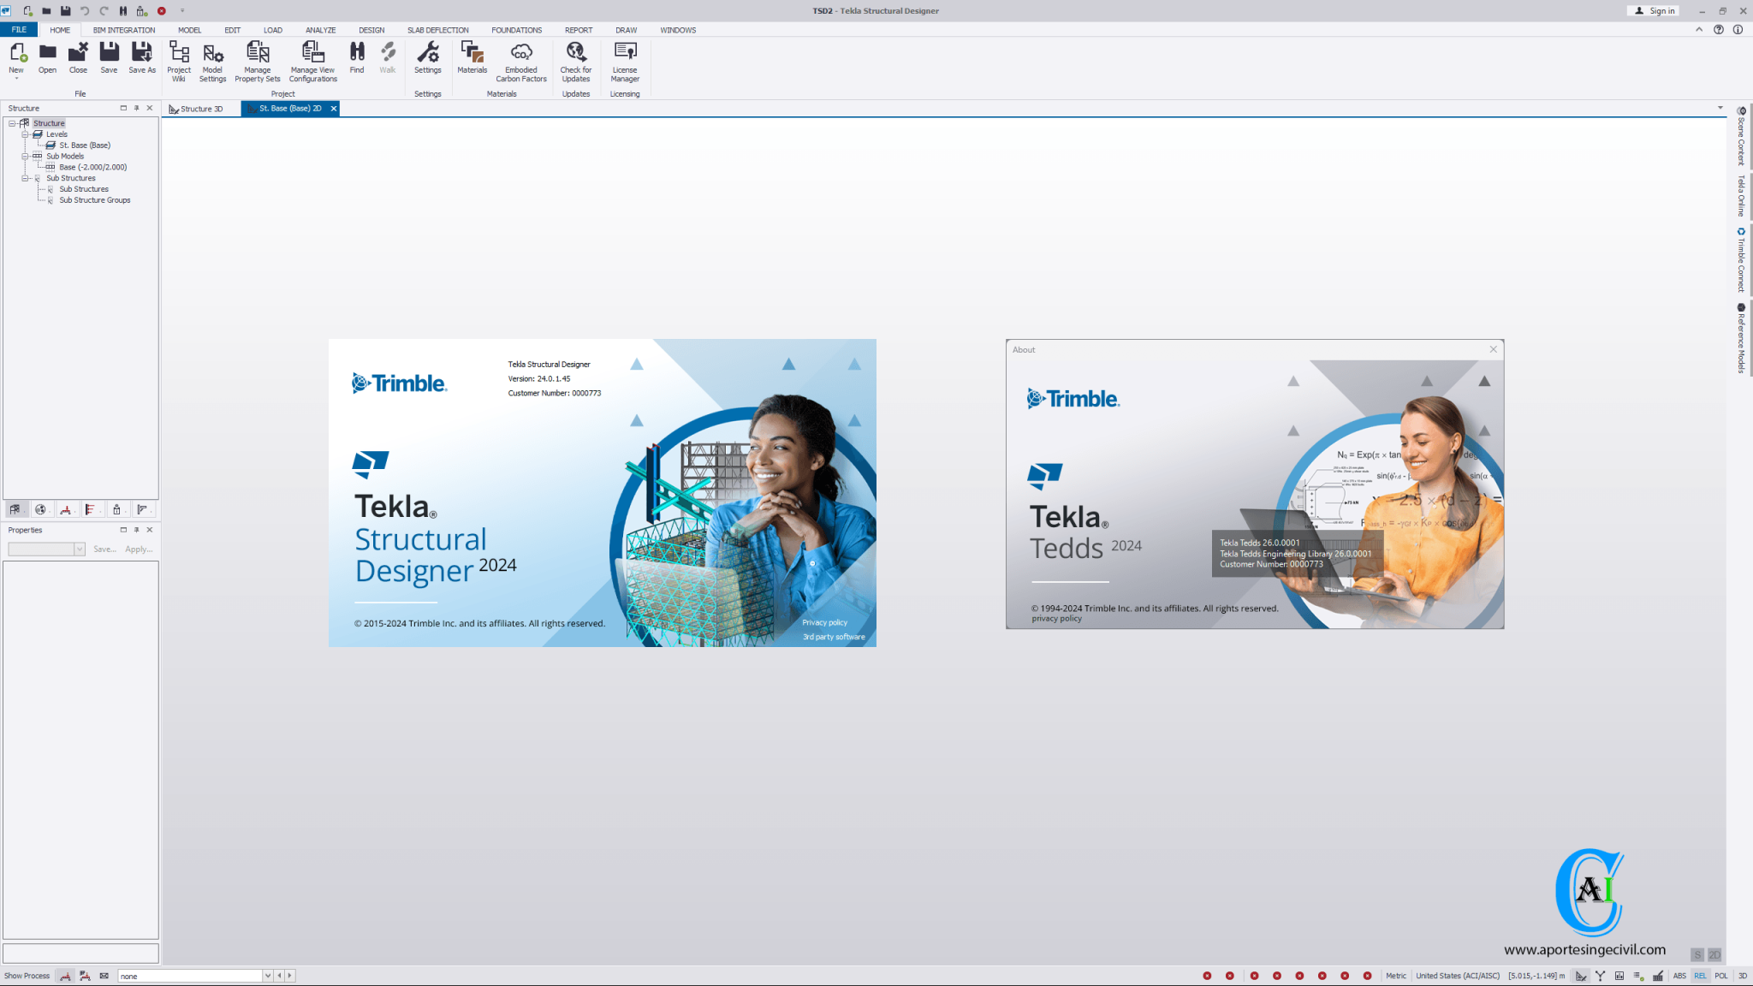Open Manage View Configurations
The height and width of the screenshot is (986, 1753).
pos(312,62)
